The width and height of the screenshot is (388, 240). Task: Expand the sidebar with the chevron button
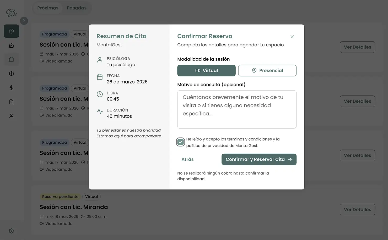pos(24,21)
